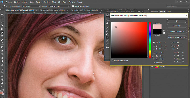Toggle Mostrar aro de muestra checkbox

[73, 6]
